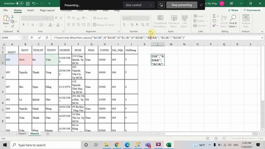Click the Cut scissors icon

[12, 17]
